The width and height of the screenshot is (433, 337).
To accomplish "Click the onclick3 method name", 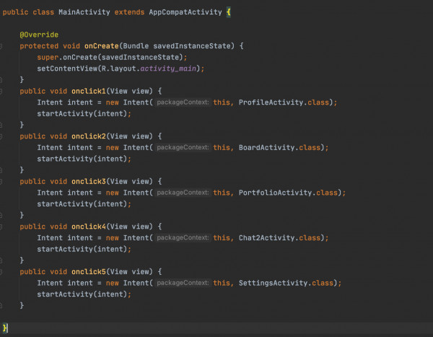I will click(89, 181).
